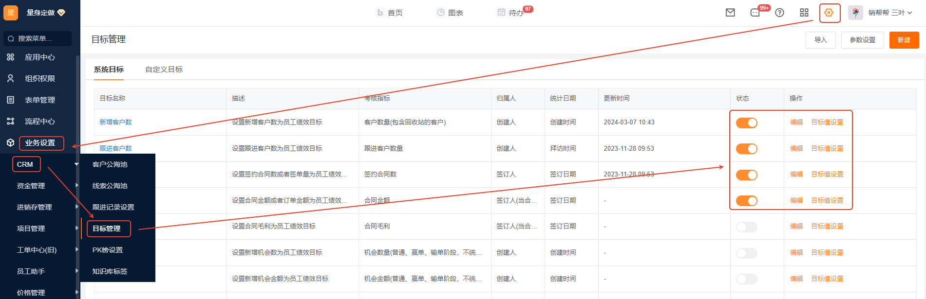Viewport: 926px width, 299px height.
Task: Expand the 资金管理 submenu arrow
Action: 77,185
